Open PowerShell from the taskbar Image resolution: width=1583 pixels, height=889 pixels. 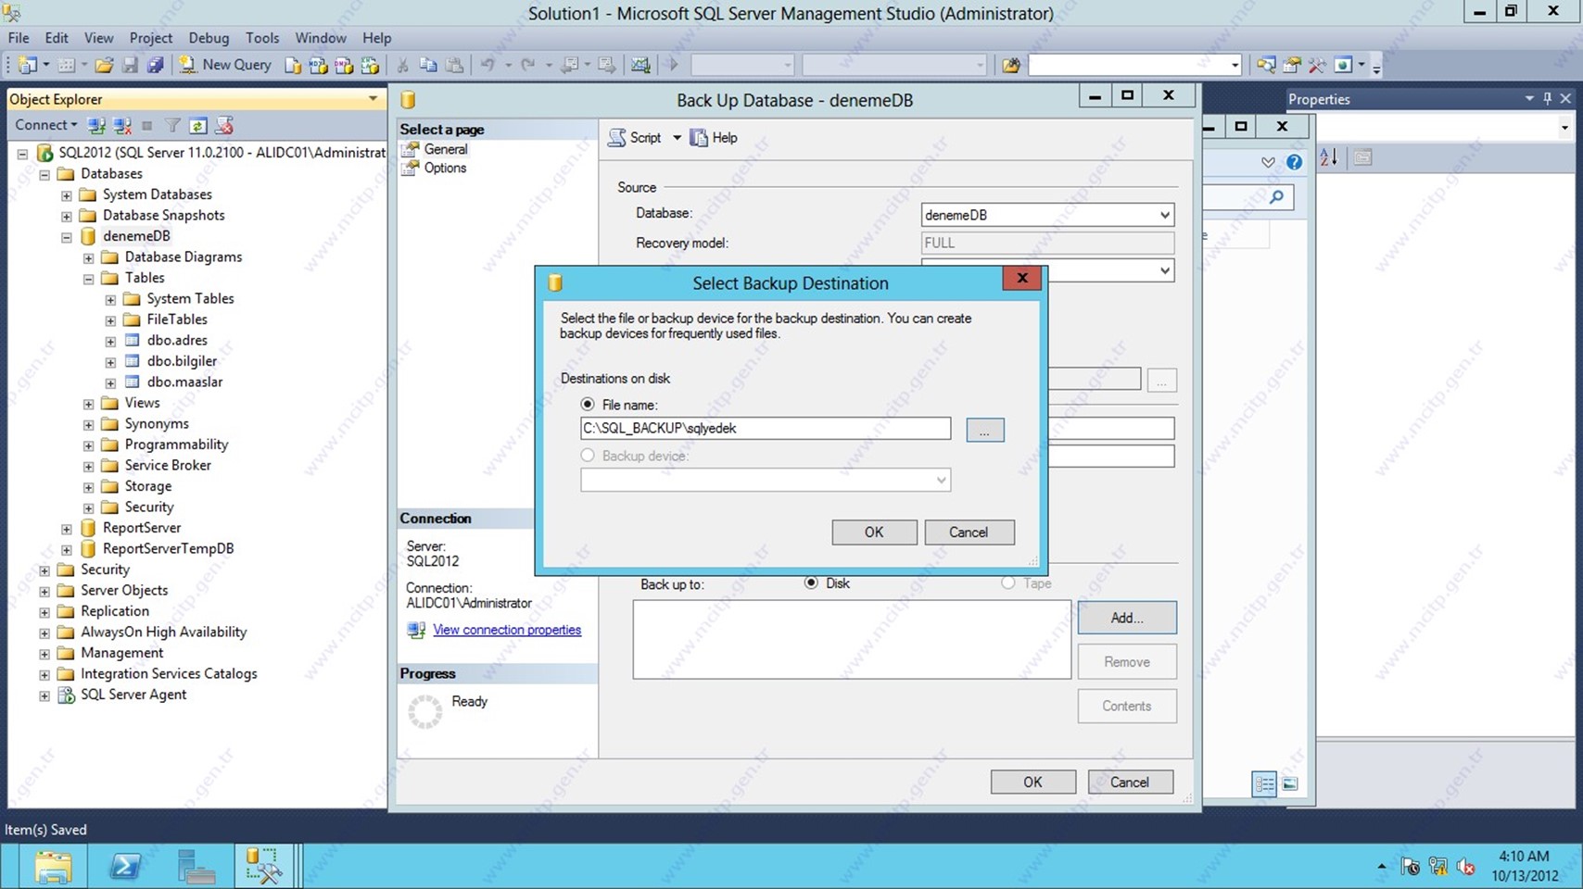(124, 867)
